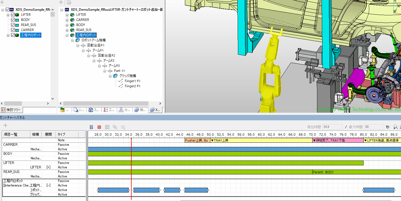Toggle the BODY visibility checkbox
Image resolution: width=401 pixels, height=201 pixels.
(13, 20)
